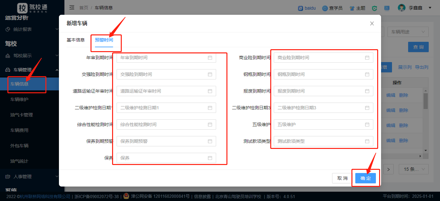Open the 车辆用途 dropdown
440x201 pixels.
[x=408, y=32]
